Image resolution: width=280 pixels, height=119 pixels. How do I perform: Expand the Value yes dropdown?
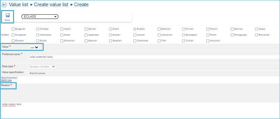tap(34, 47)
